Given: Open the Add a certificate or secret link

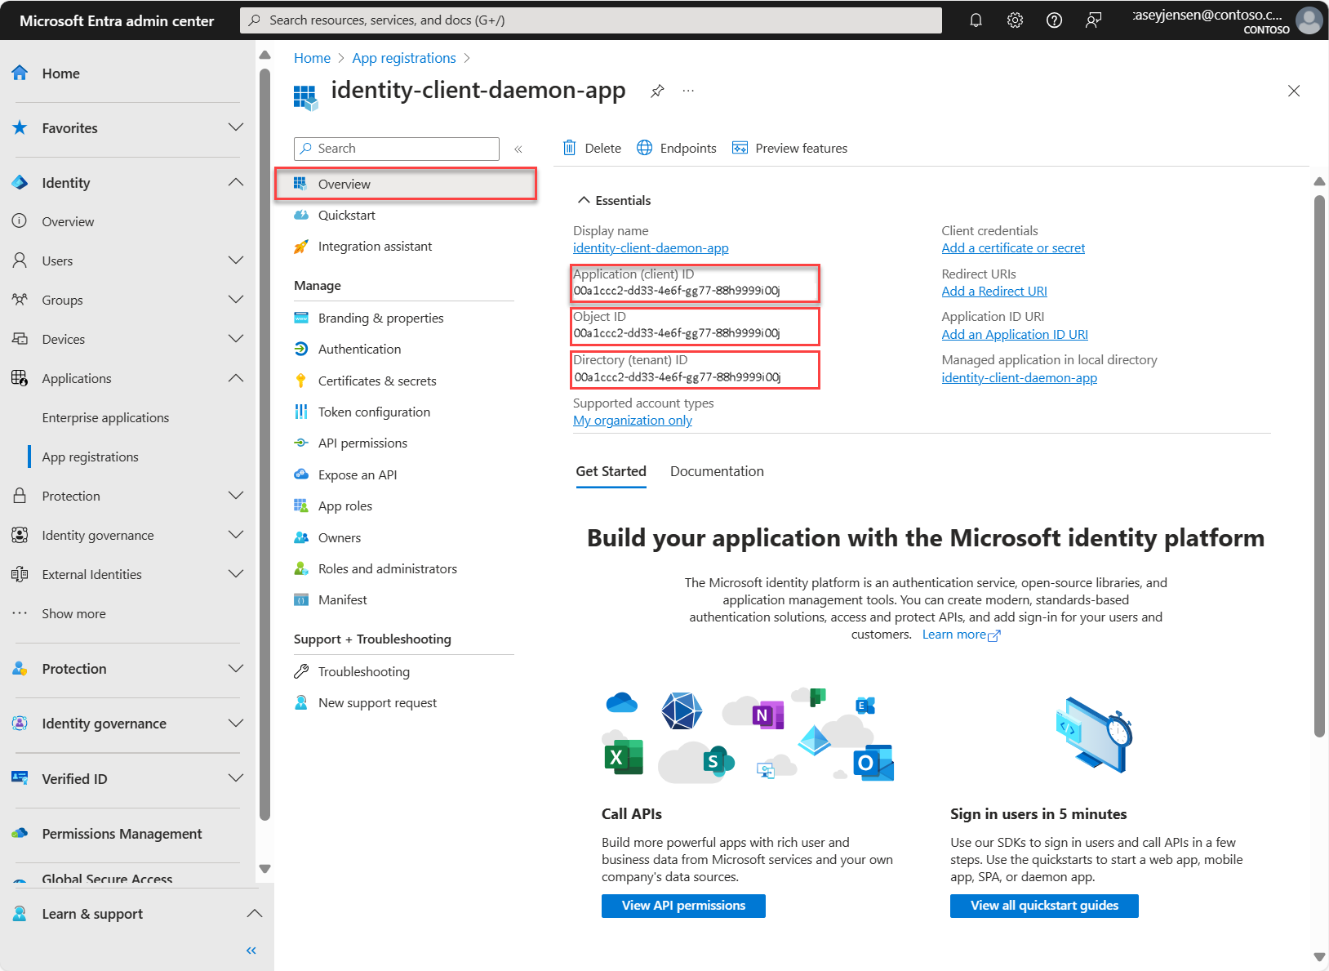Looking at the screenshot, I should click(x=1013, y=248).
